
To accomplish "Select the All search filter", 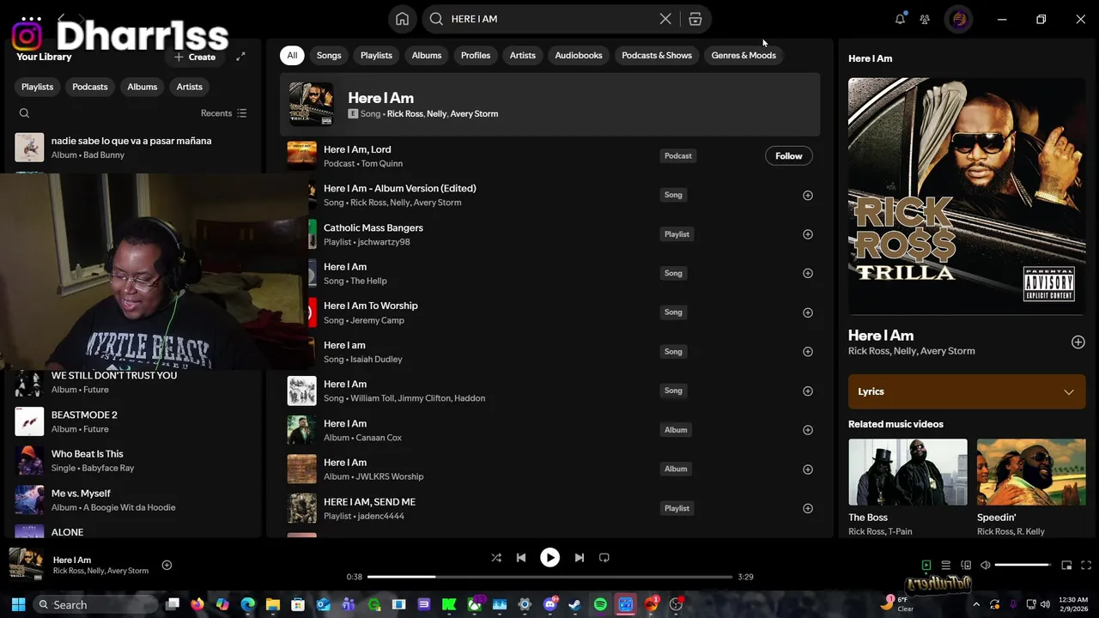I will click(292, 56).
